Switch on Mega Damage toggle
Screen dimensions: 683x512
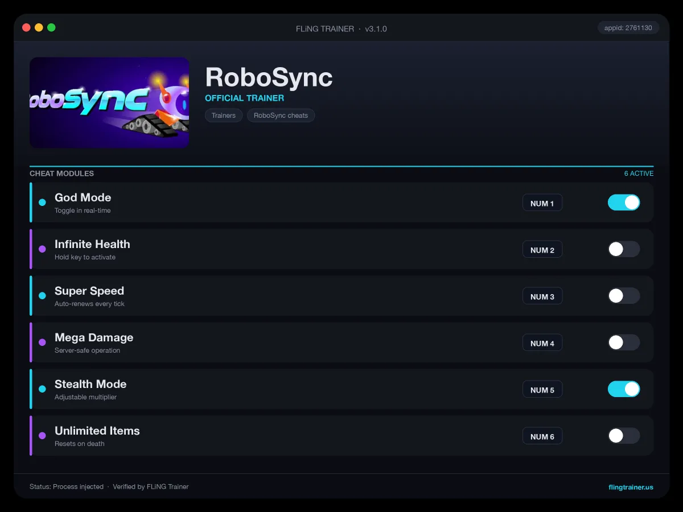click(624, 342)
